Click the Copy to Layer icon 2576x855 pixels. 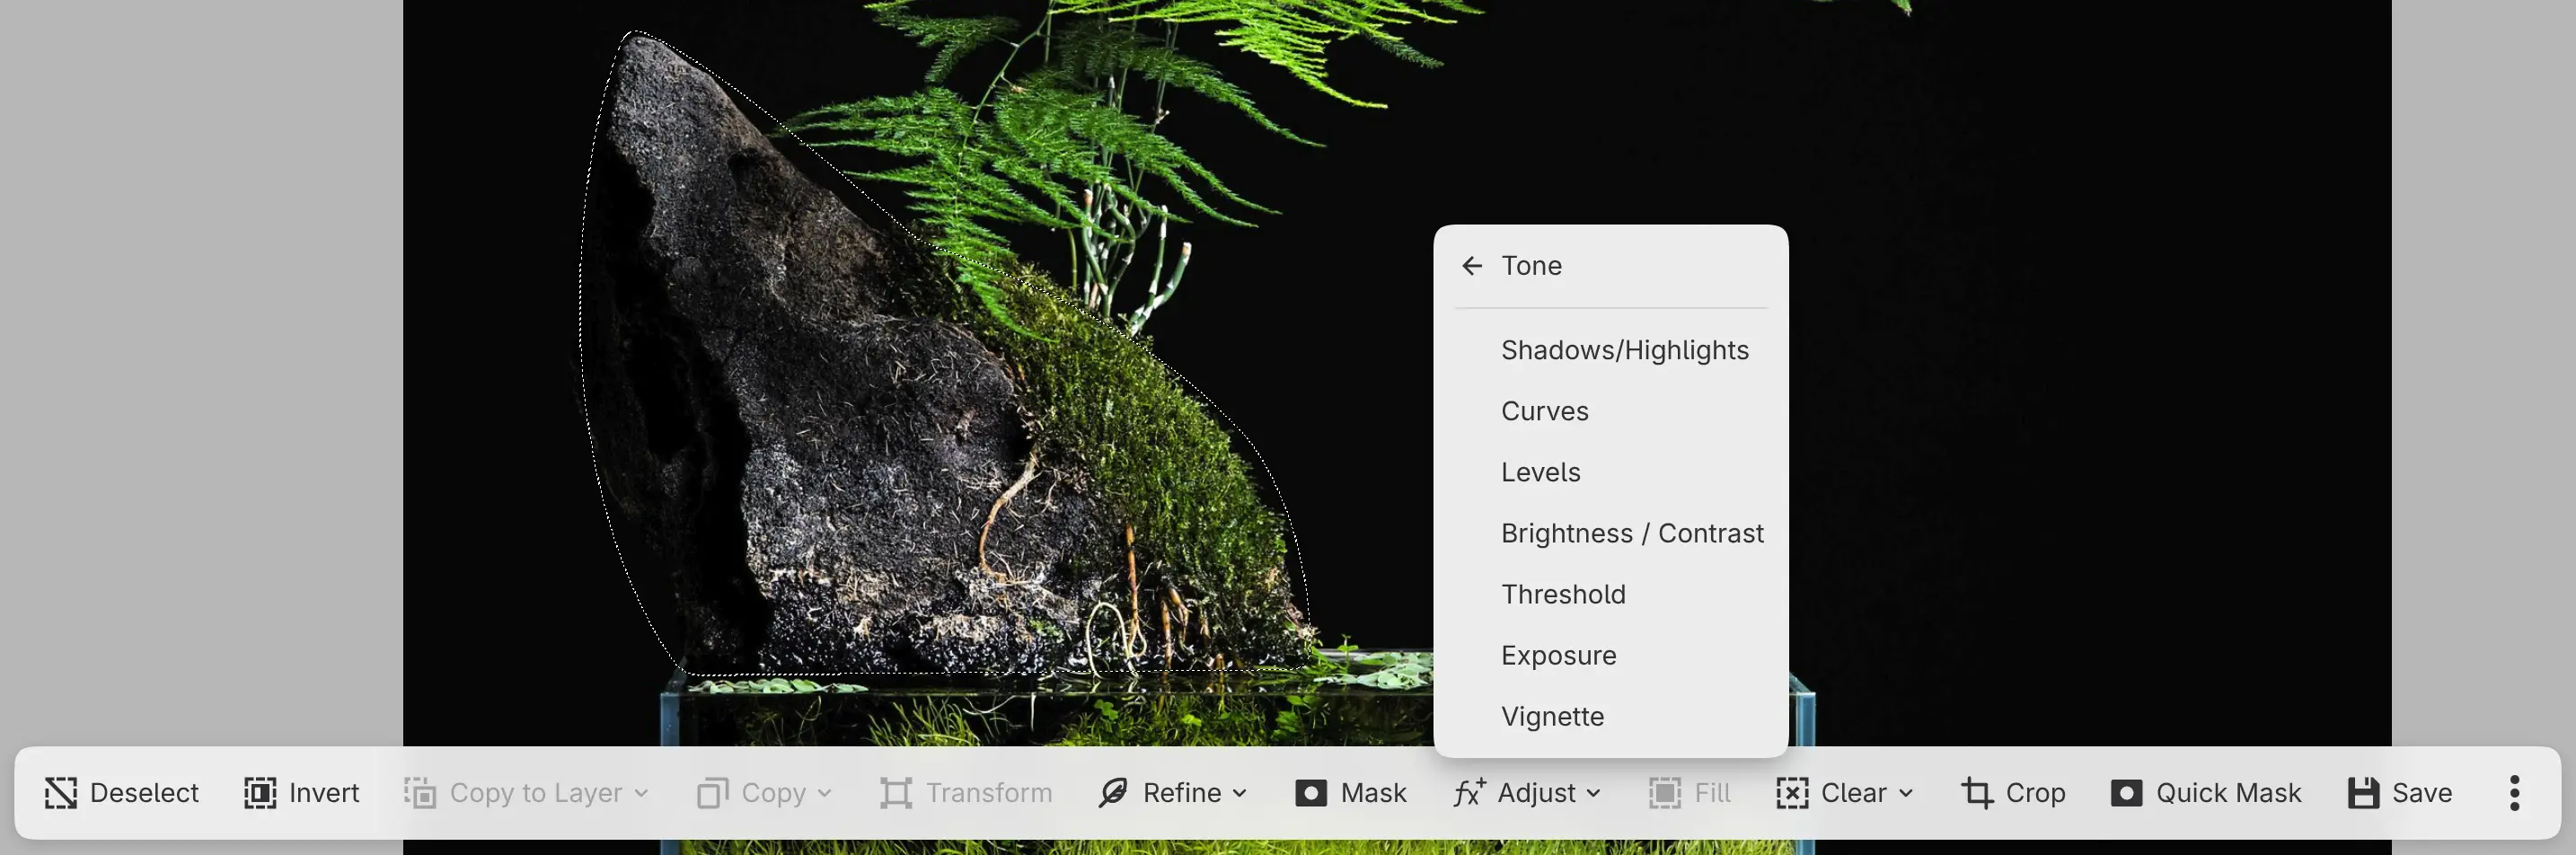click(x=420, y=793)
